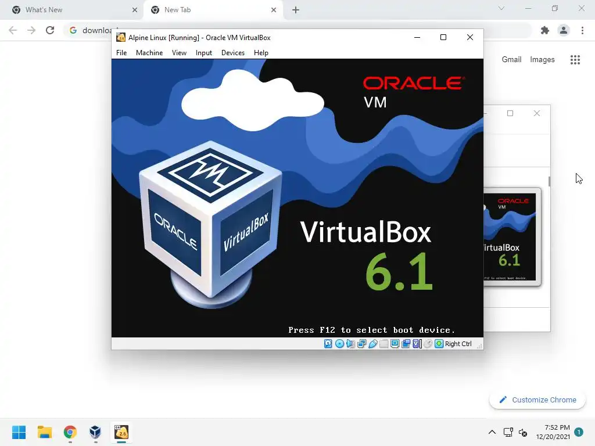Click the hard disk activity status icon
The image size is (595, 446).
point(328,344)
